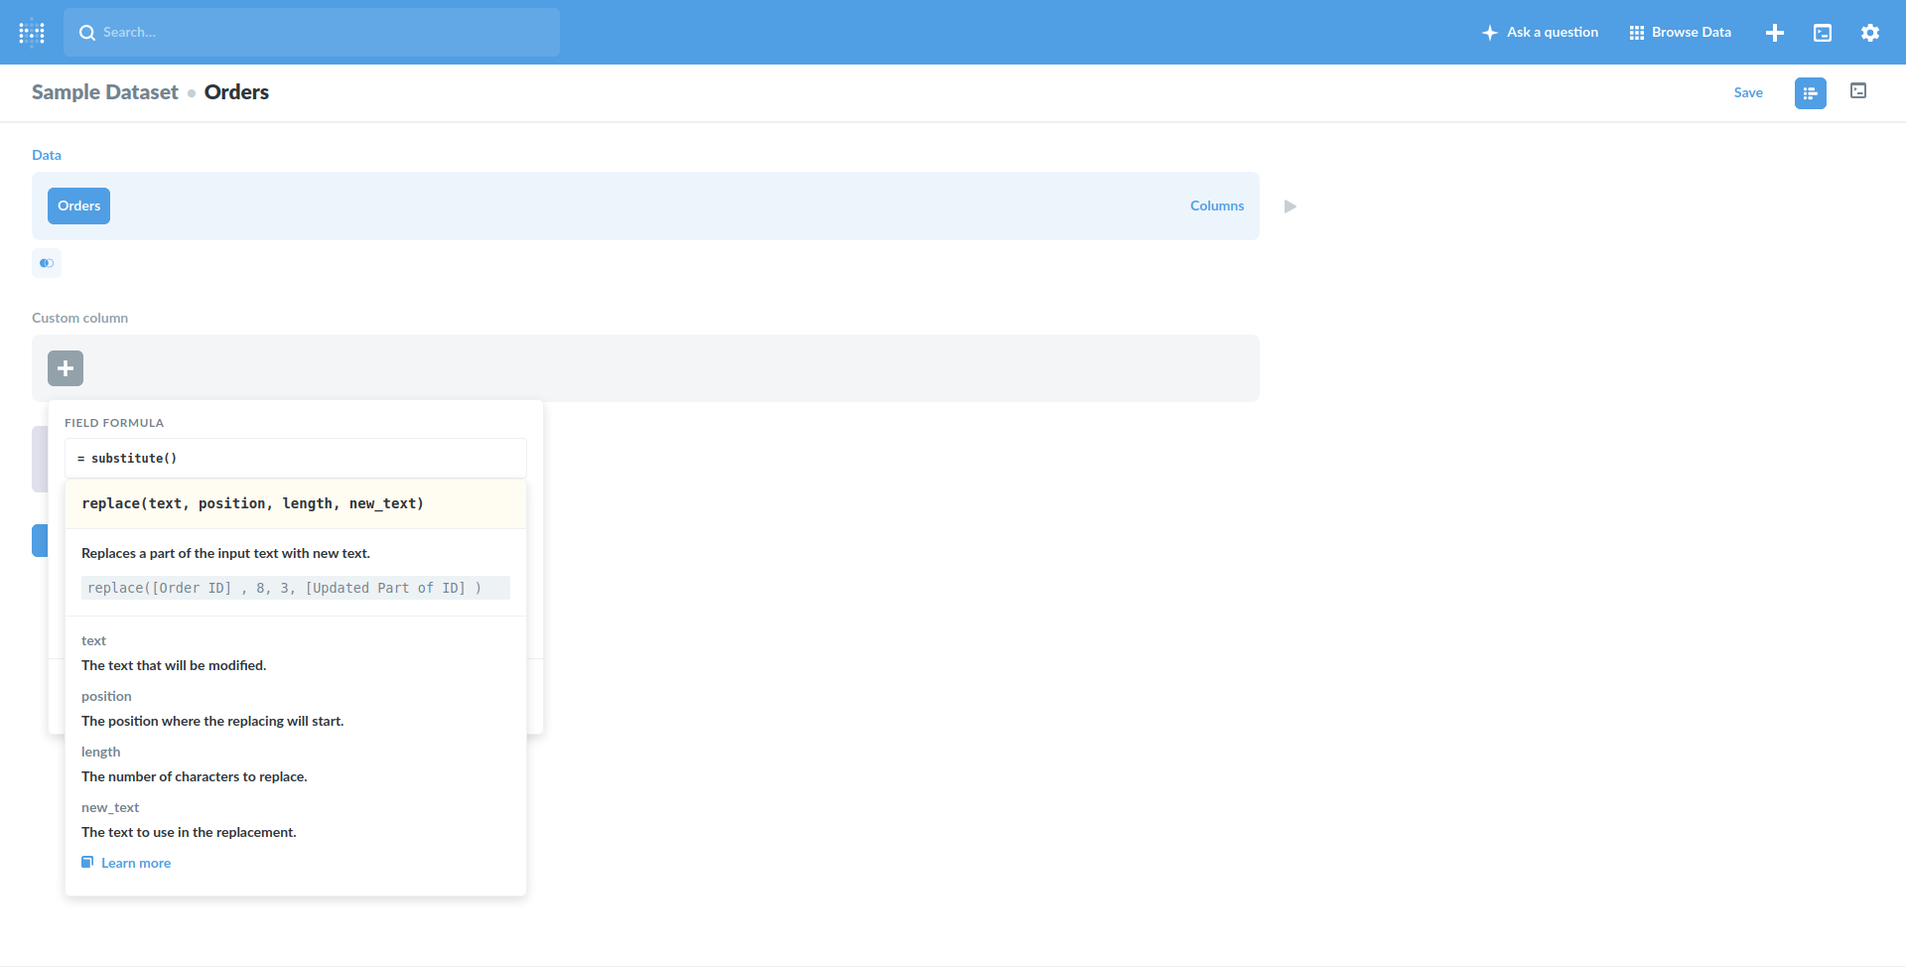Select the blue notebook editor view icon
Image resolution: width=1906 pixels, height=967 pixels.
pyautogui.click(x=1810, y=92)
